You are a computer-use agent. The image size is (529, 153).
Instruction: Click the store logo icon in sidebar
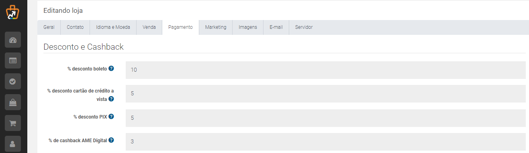(12, 12)
